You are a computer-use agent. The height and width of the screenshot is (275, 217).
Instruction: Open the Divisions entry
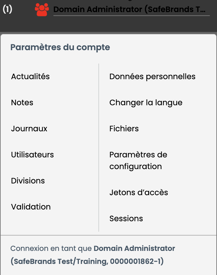(28, 181)
